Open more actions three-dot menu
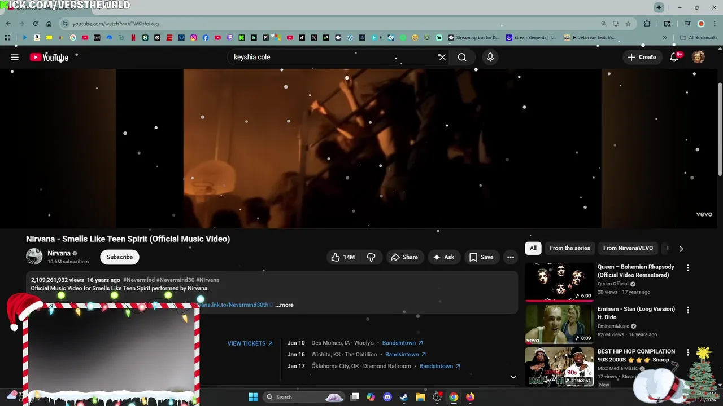 pyautogui.click(x=511, y=257)
